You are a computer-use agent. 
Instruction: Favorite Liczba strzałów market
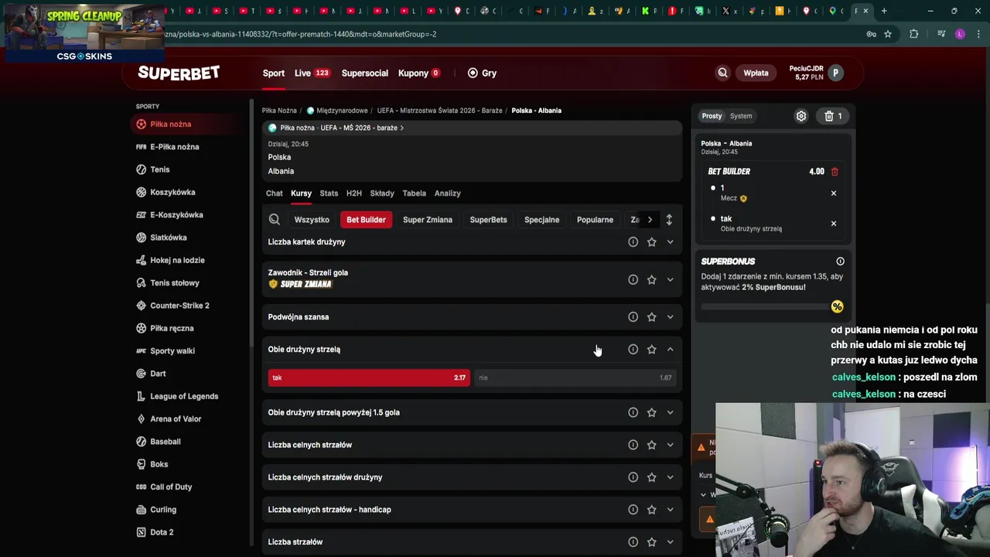(x=651, y=542)
